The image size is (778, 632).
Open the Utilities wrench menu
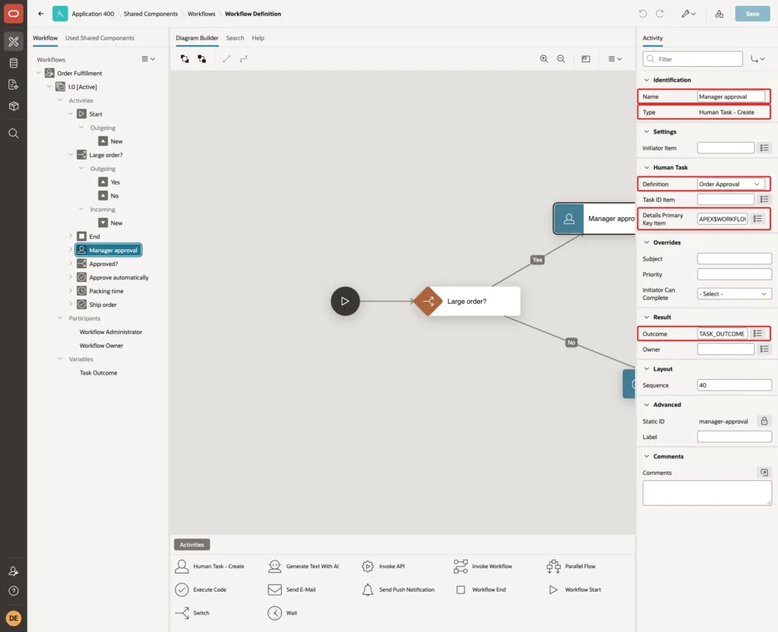pyautogui.click(x=688, y=14)
